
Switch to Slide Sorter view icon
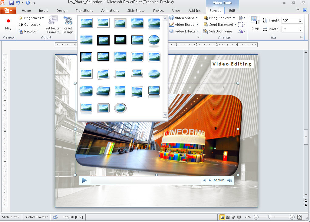[x=228, y=217]
